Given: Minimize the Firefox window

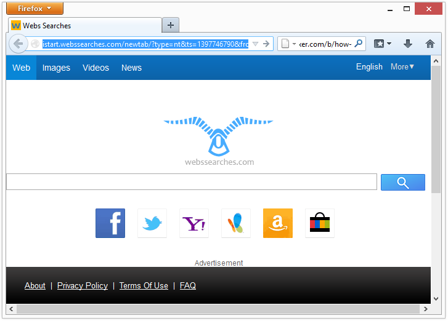Looking at the screenshot, I should (390, 9).
